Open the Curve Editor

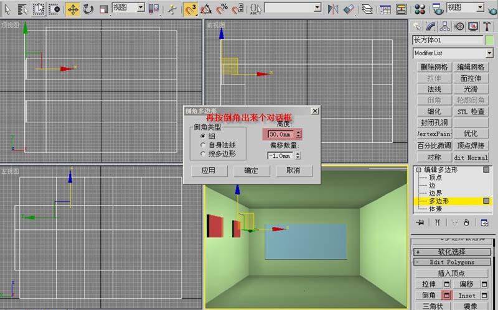tap(385, 9)
